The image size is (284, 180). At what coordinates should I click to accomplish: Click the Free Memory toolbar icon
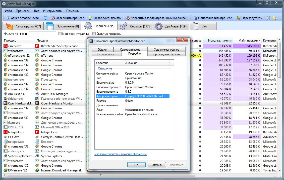(91, 18)
